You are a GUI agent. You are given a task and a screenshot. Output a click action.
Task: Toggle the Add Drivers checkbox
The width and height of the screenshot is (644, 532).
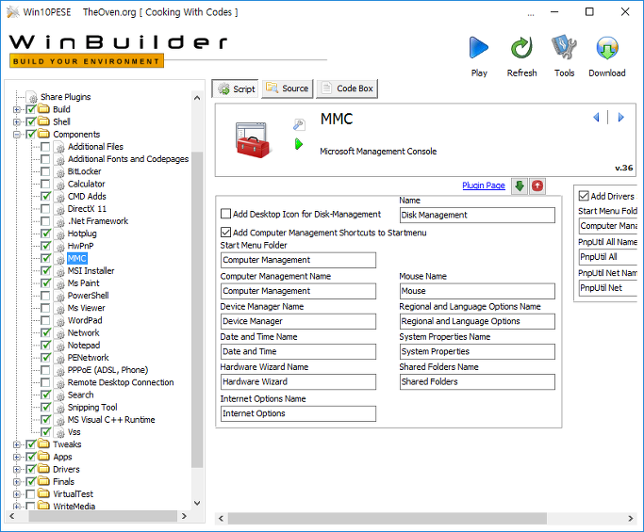pyautogui.click(x=584, y=196)
